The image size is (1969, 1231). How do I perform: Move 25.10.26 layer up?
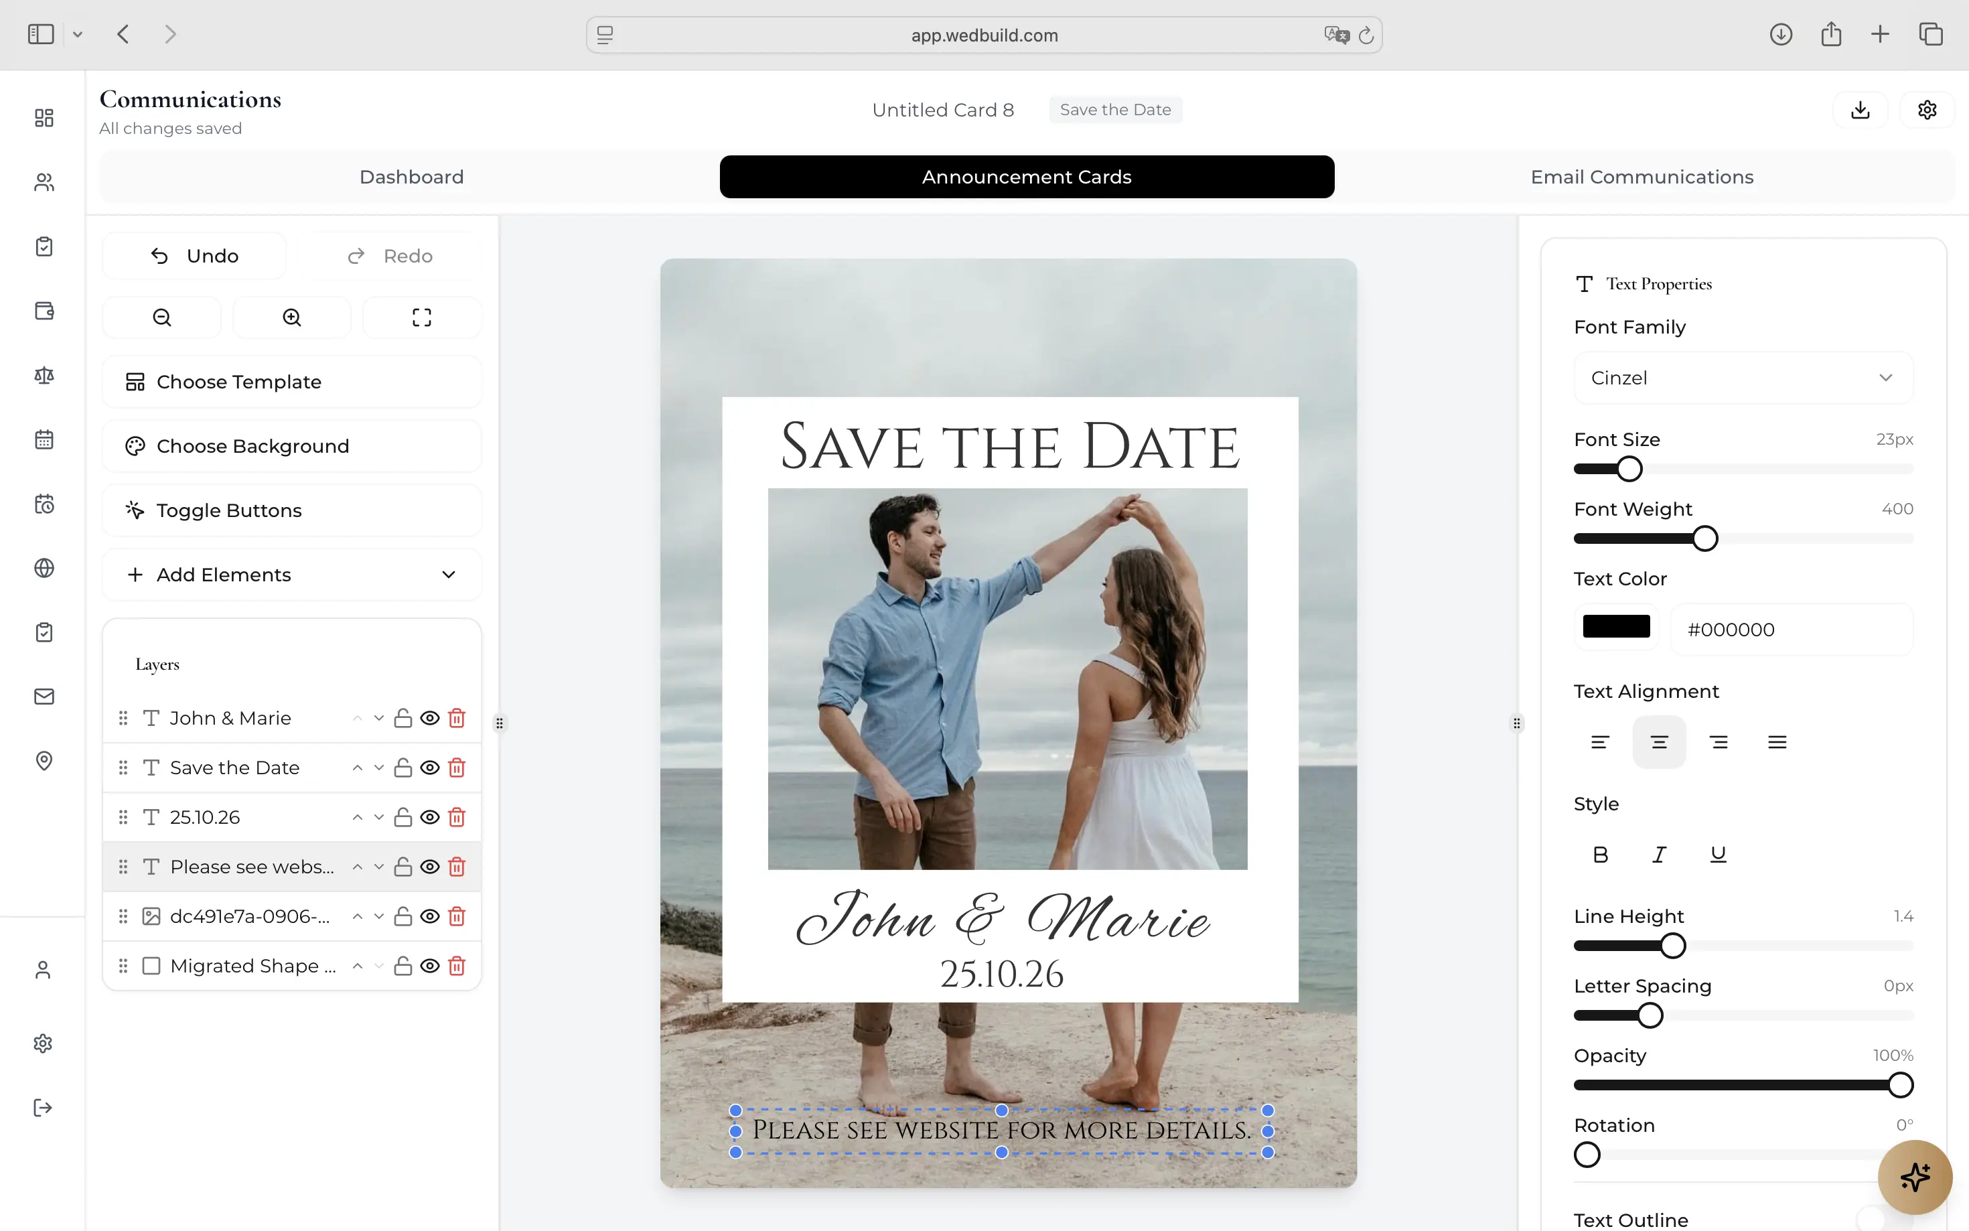point(358,817)
